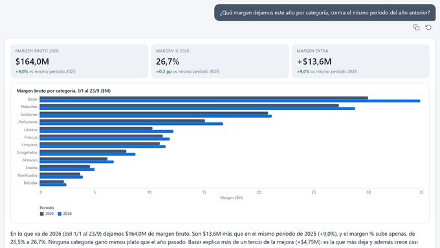Screen dimensions: 440x248
Task: Toggle the 2026 legend swatch
Action: (x=60, y=214)
